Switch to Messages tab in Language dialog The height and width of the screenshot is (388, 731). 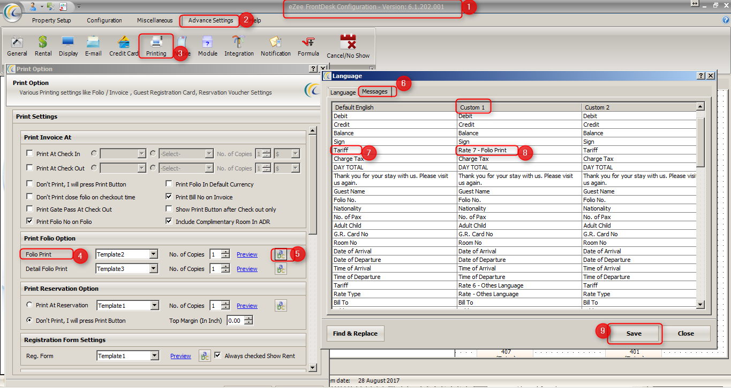tap(374, 92)
